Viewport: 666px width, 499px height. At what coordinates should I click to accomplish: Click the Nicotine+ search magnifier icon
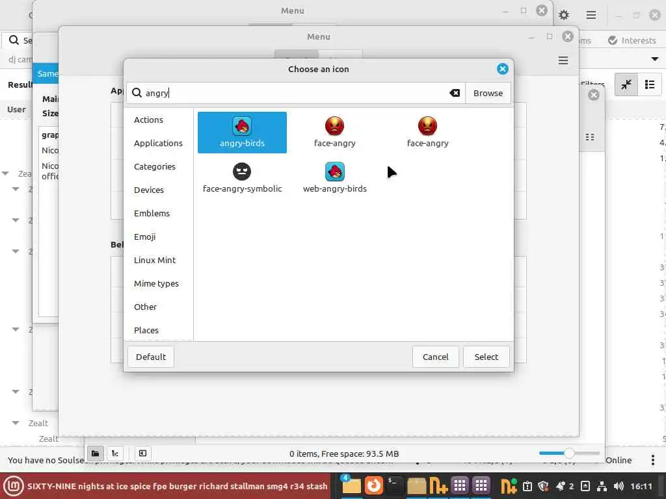(14, 40)
